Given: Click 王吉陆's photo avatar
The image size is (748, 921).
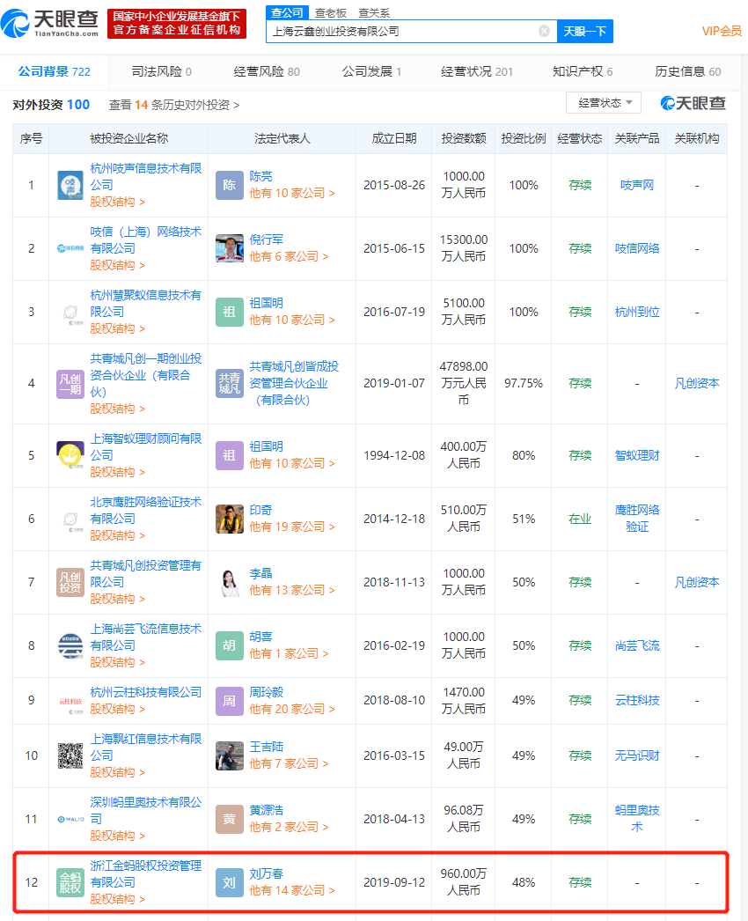Looking at the screenshot, I should coord(230,755).
